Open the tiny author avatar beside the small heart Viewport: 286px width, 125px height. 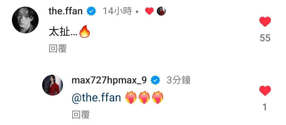click(161, 11)
